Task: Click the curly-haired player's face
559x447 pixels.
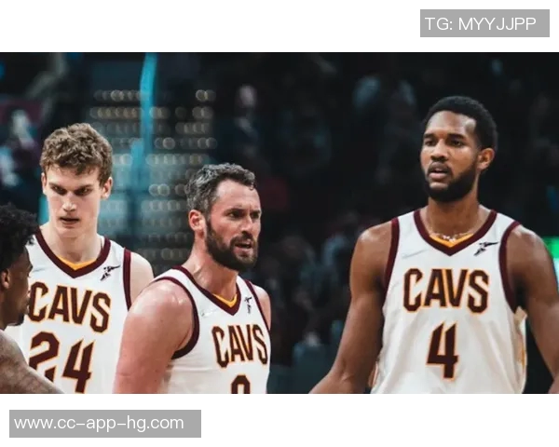Action: tap(72, 199)
